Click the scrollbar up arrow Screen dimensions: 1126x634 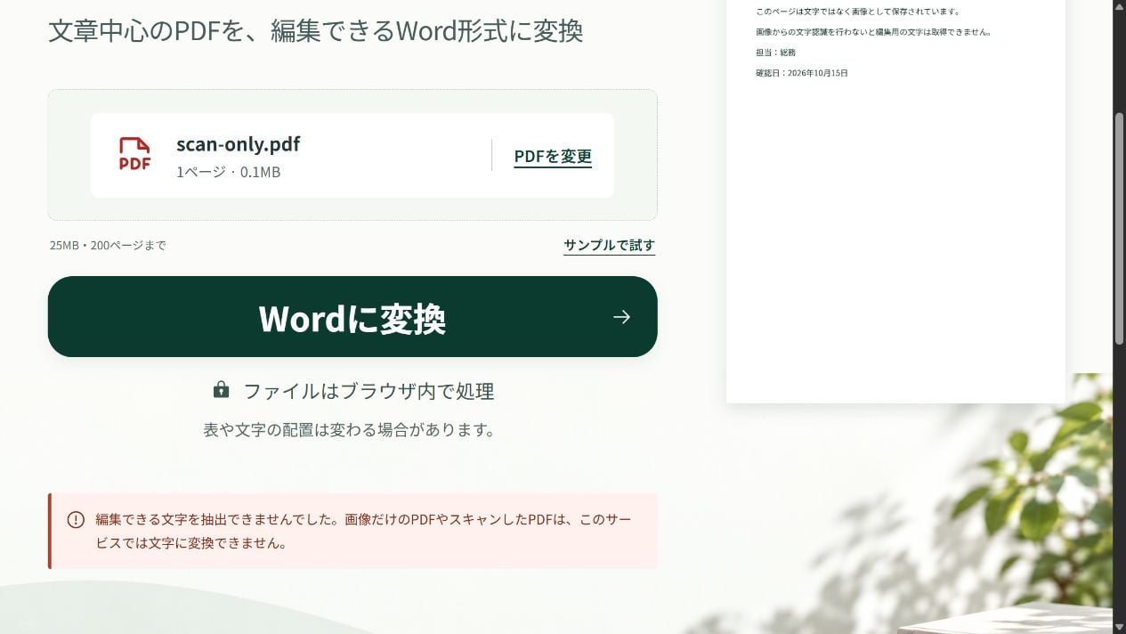pyautogui.click(x=1120, y=6)
